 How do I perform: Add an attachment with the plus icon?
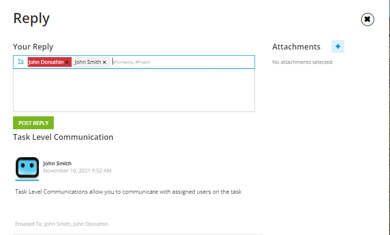[338, 46]
